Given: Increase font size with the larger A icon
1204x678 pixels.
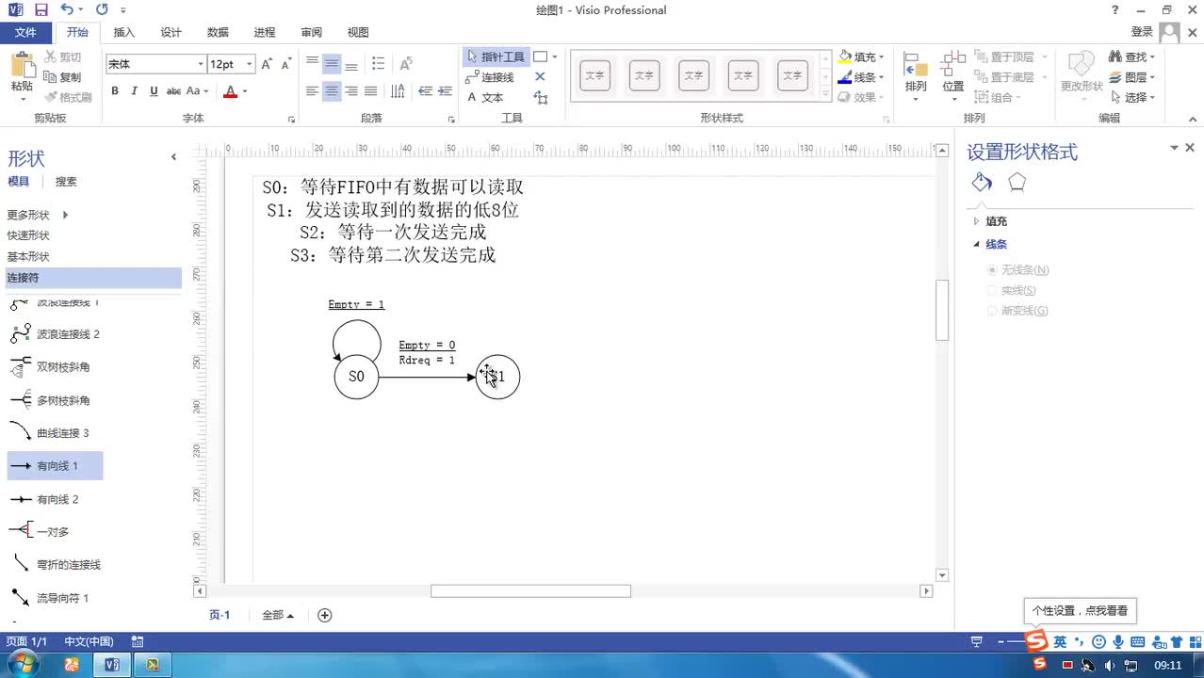Looking at the screenshot, I should pyautogui.click(x=267, y=64).
